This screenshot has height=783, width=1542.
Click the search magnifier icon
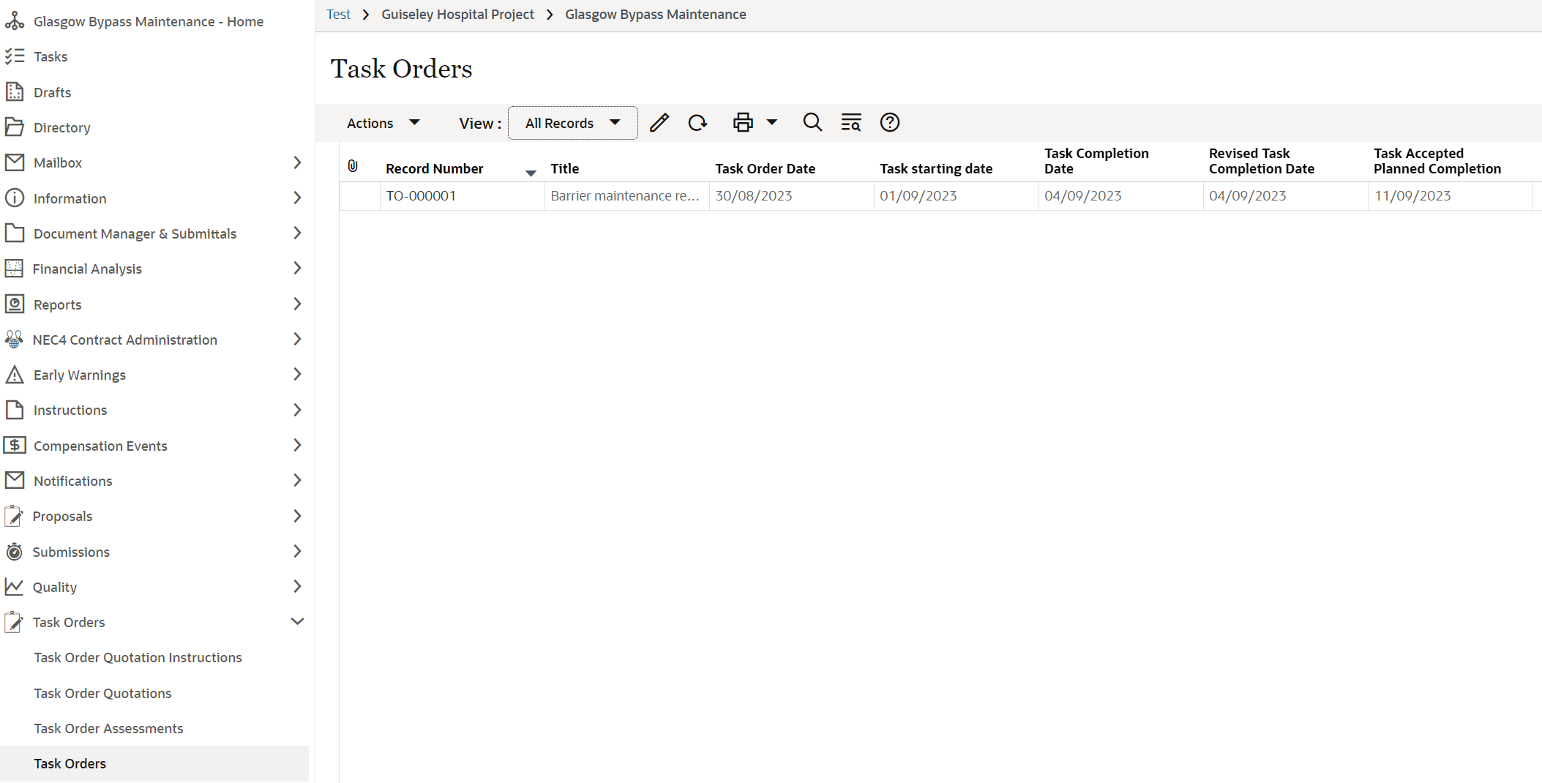(x=812, y=122)
